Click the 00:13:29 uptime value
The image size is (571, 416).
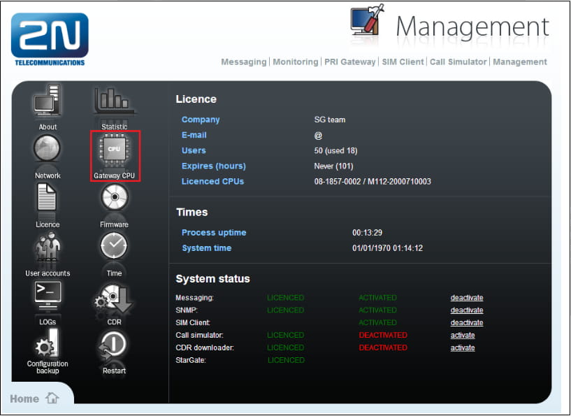pyautogui.click(x=367, y=232)
